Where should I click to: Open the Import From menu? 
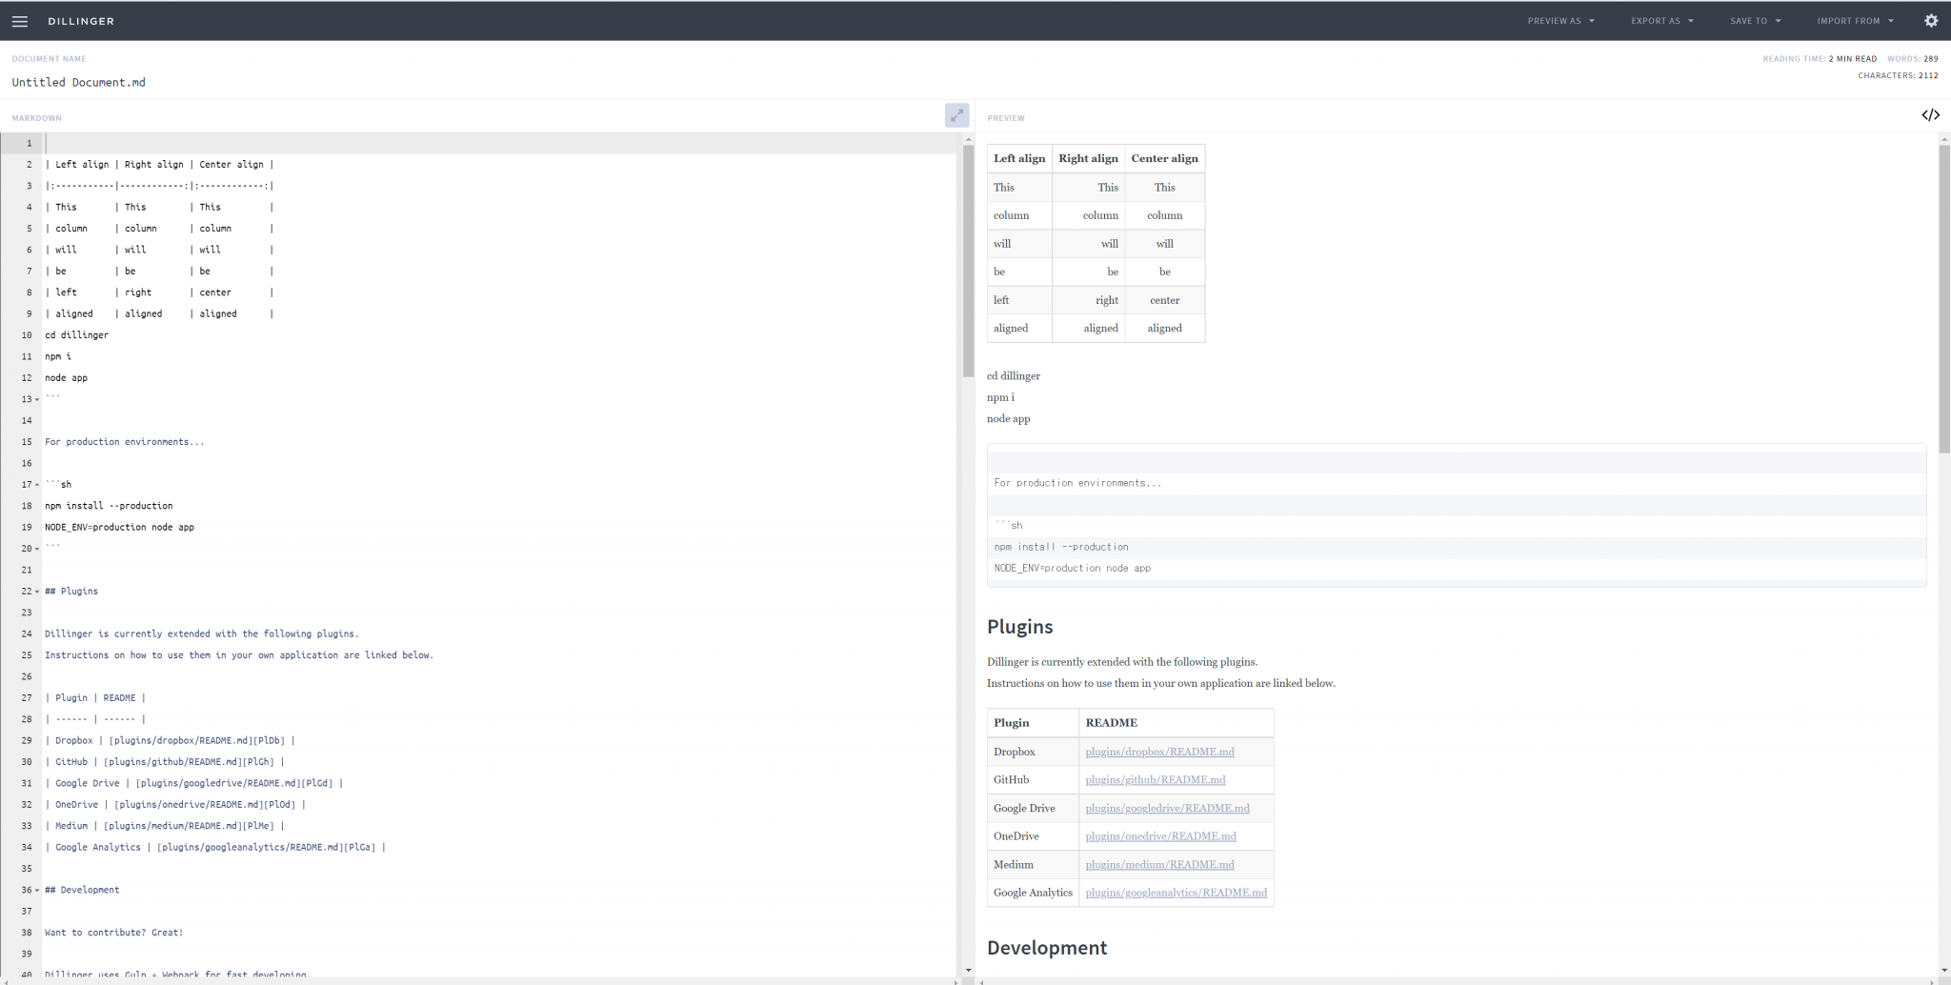(x=1855, y=21)
